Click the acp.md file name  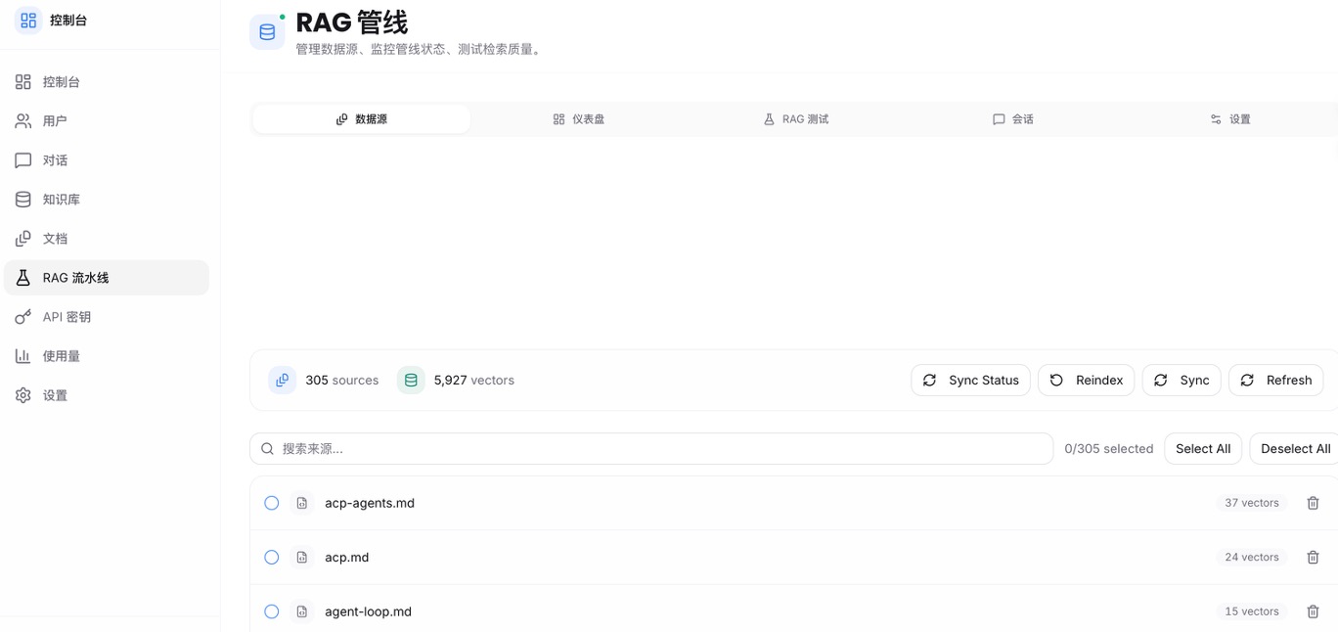point(347,558)
